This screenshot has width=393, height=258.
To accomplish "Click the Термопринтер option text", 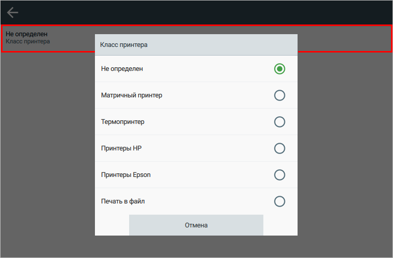I will click(122, 122).
